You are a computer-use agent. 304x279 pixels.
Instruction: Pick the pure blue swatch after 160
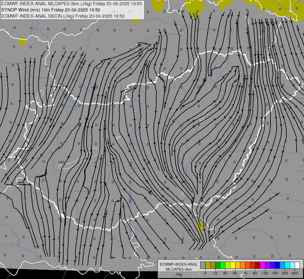(x=277, y=265)
